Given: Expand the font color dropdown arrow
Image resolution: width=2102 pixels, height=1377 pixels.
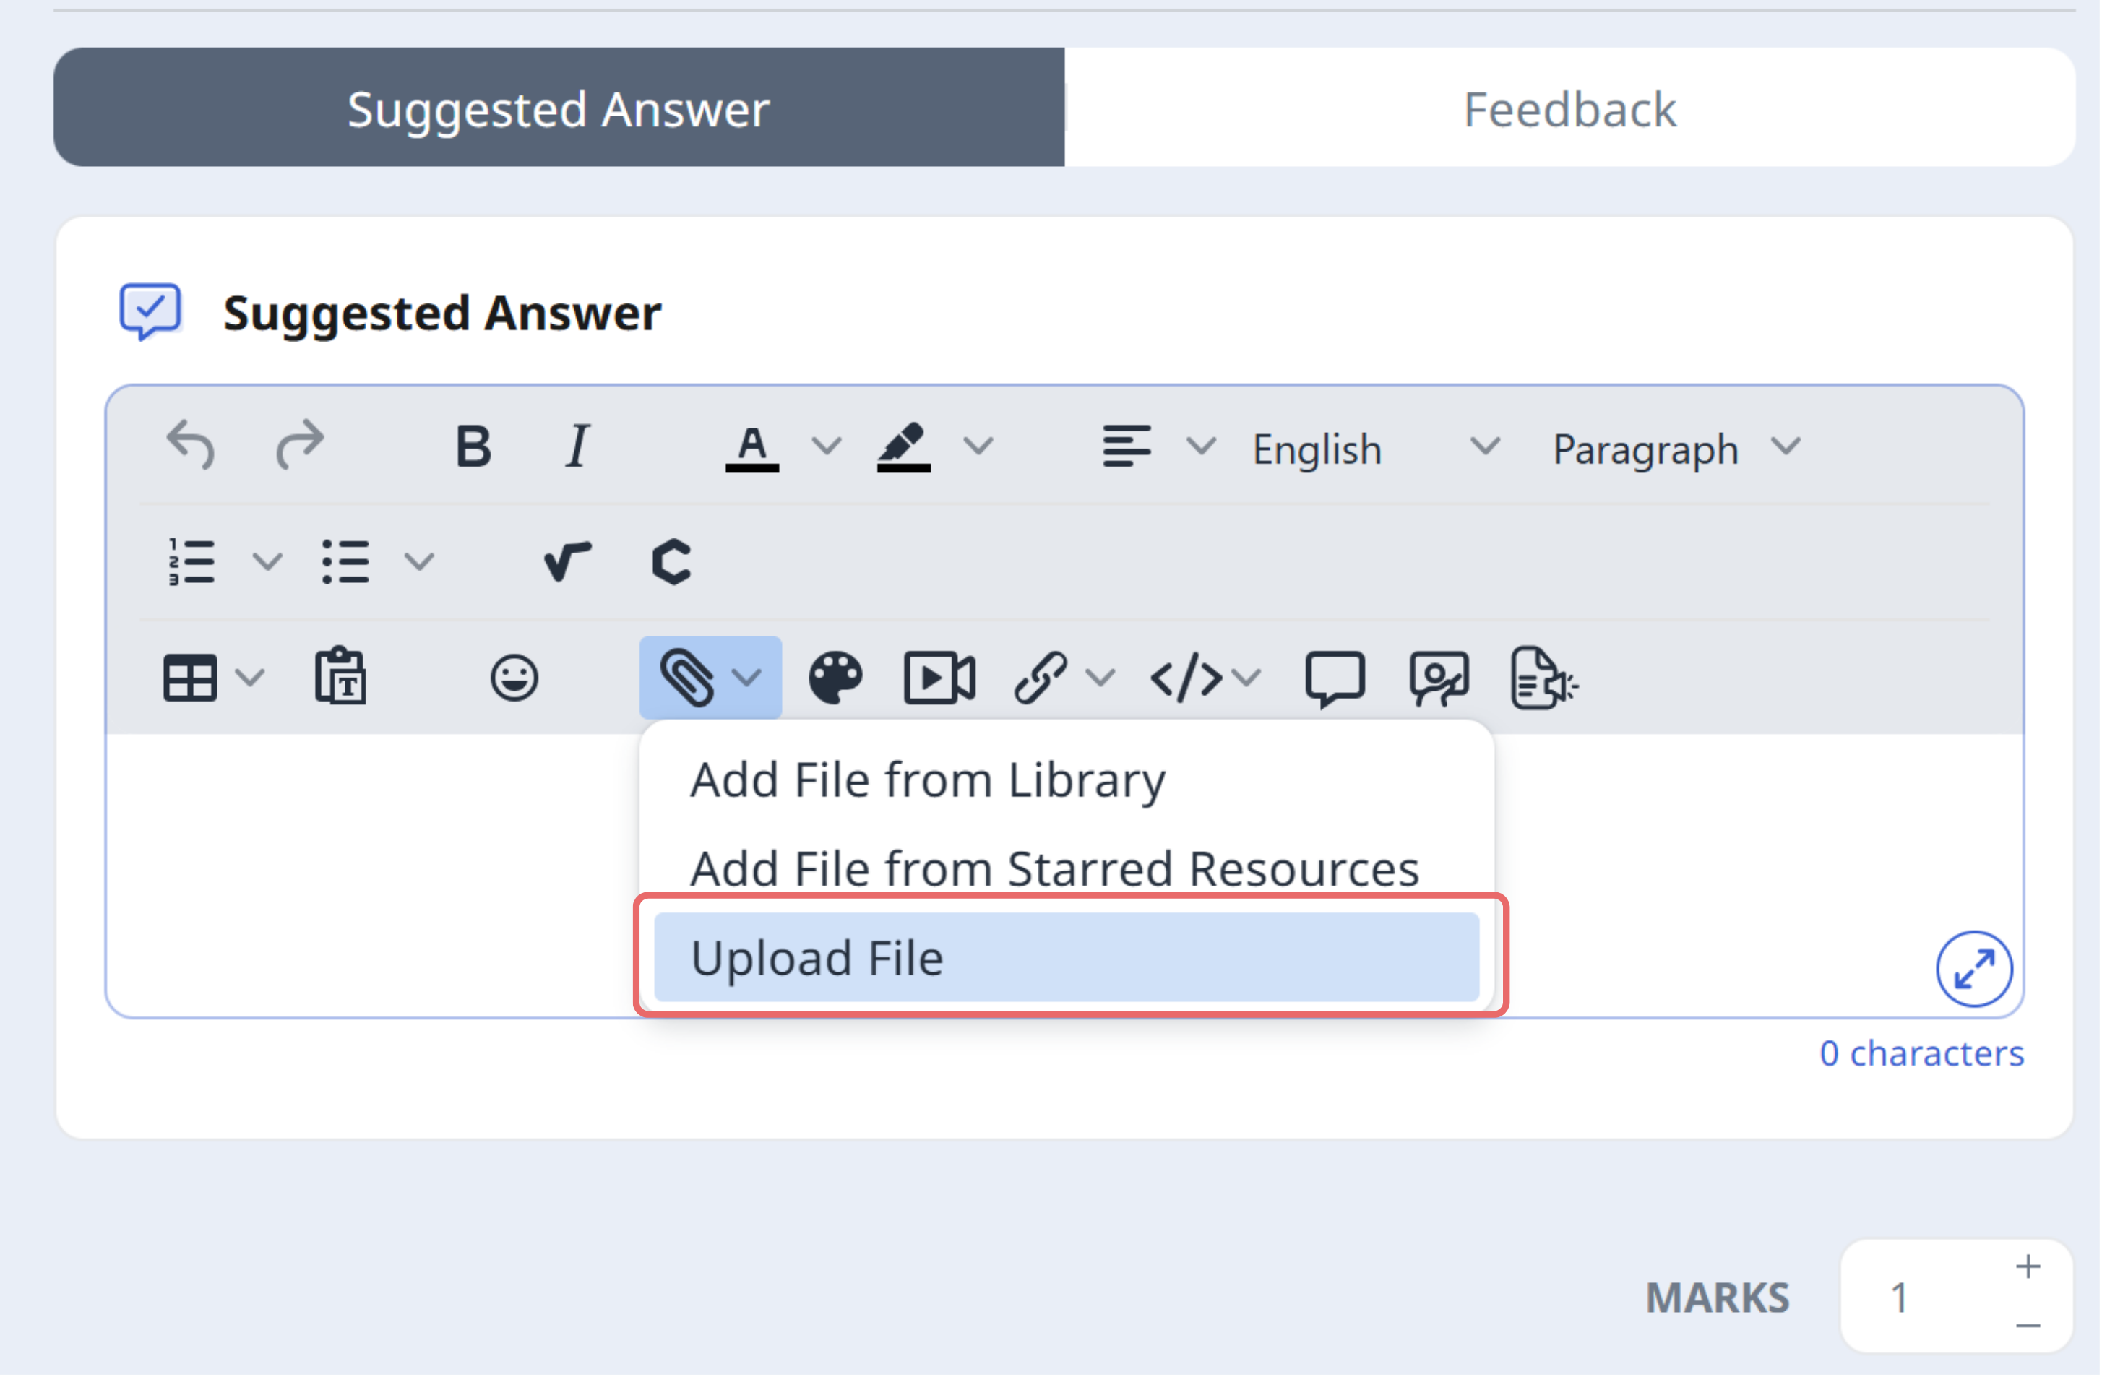Looking at the screenshot, I should 827,446.
